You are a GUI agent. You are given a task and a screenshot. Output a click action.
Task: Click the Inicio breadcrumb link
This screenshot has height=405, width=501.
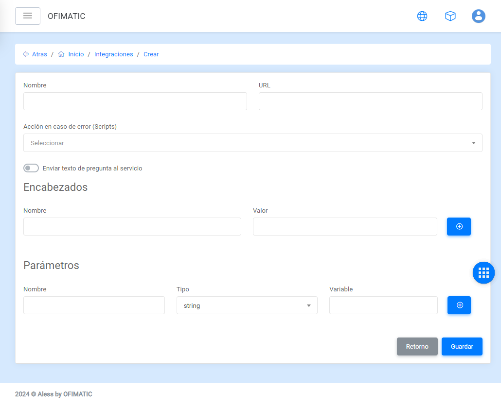(76, 54)
